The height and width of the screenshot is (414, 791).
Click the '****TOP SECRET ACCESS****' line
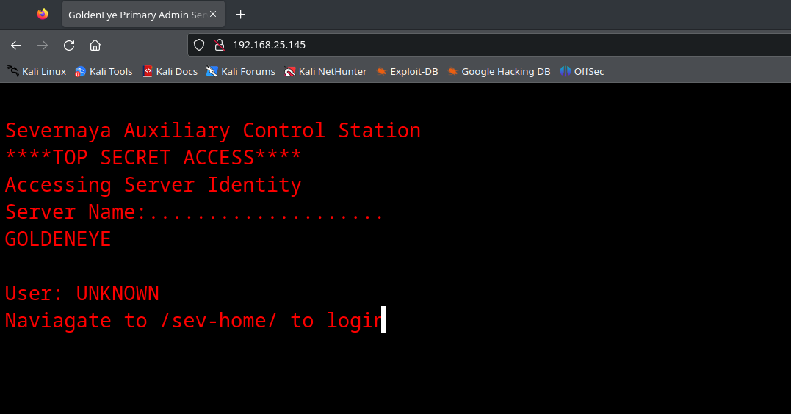[x=153, y=157]
